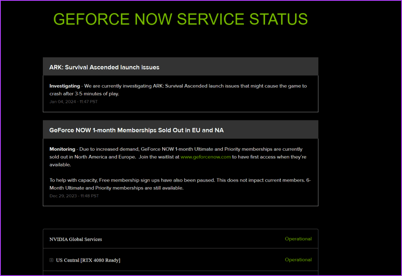Click Operational status for NVIDIA Global Services
Viewport: 402px width, 276px height.
point(298,239)
